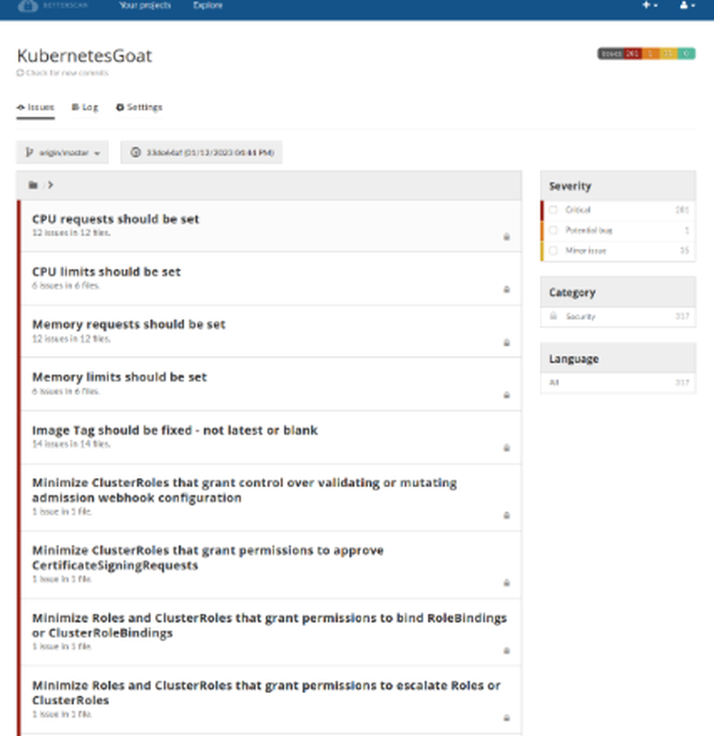
Task: Go to Your projects
Action: coord(145,5)
